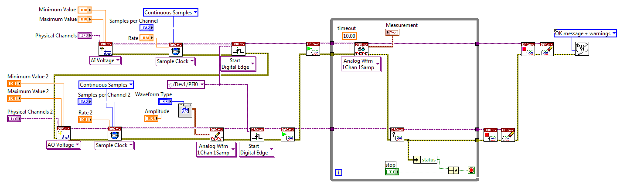
Task: Select the DAQmx Write node
Action: coord(216,134)
